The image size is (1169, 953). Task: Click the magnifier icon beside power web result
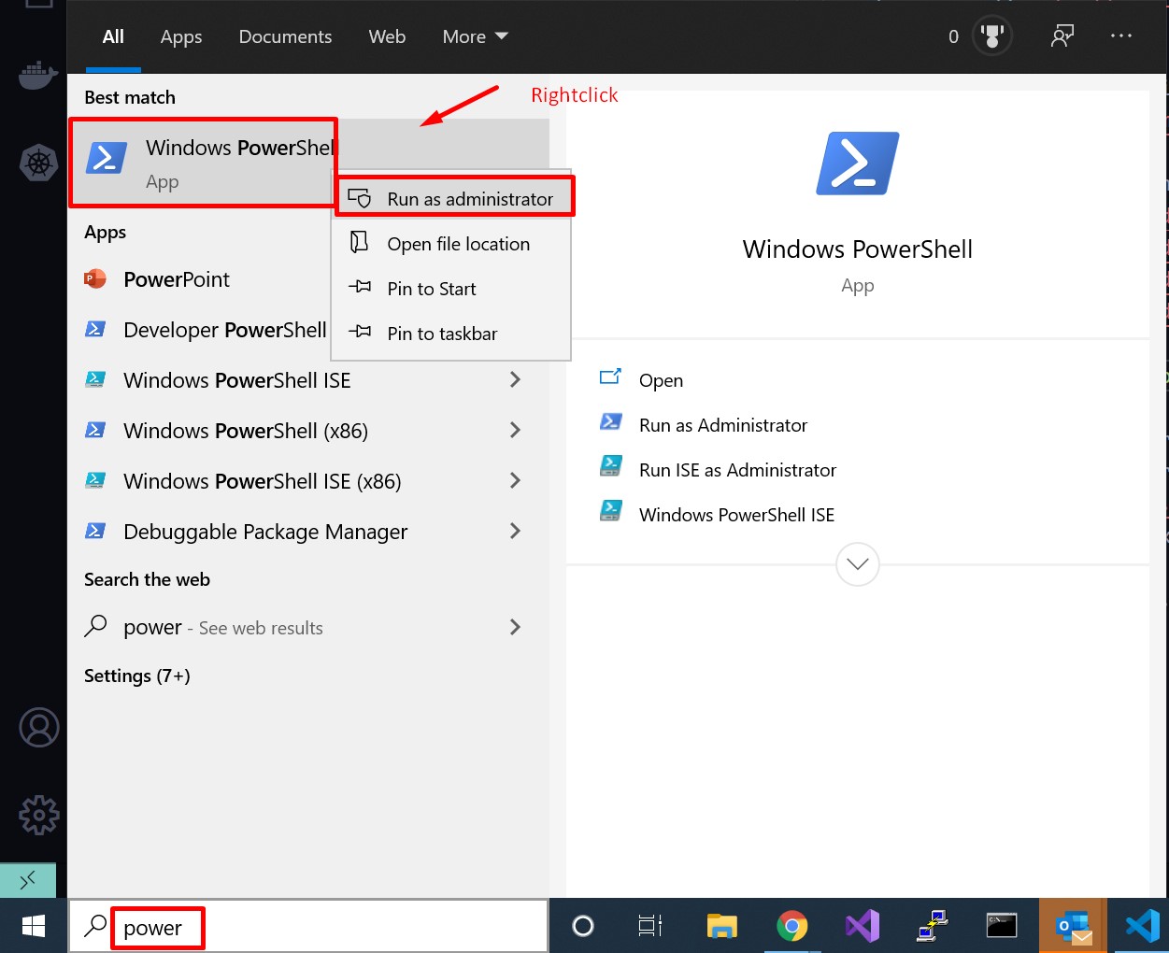coord(95,626)
